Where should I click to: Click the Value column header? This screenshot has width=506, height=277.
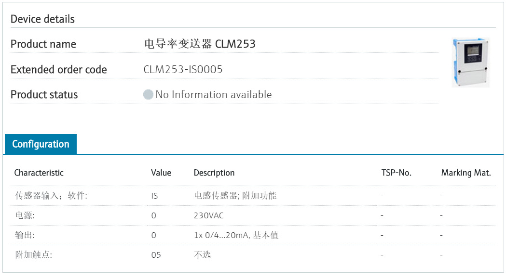pos(161,173)
